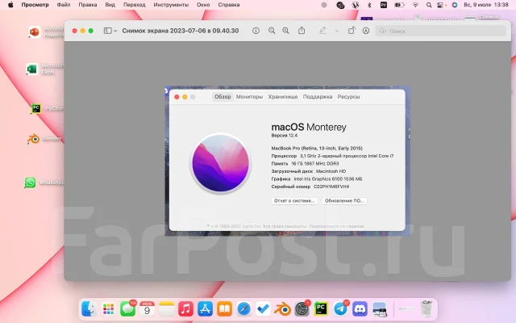Open the Apple menu
Screen dimensions: 516x323
(10, 5)
